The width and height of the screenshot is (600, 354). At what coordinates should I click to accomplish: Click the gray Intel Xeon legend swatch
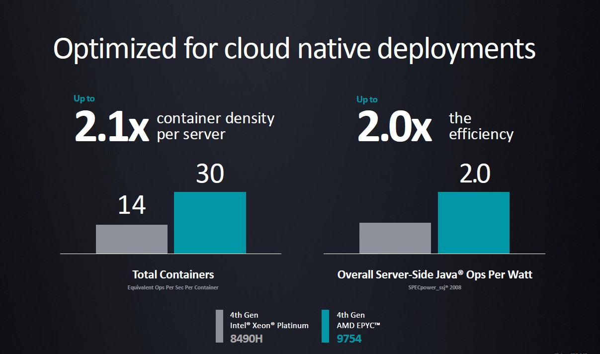[219, 326]
